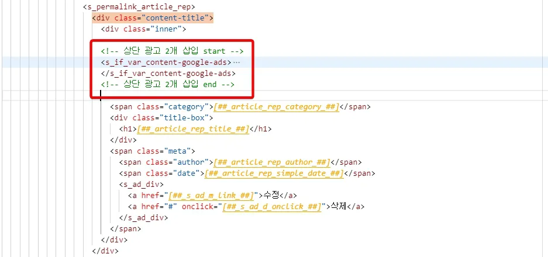Click the [##_article_rep_category_##] variable
548x257 pixels.
tap(277, 106)
